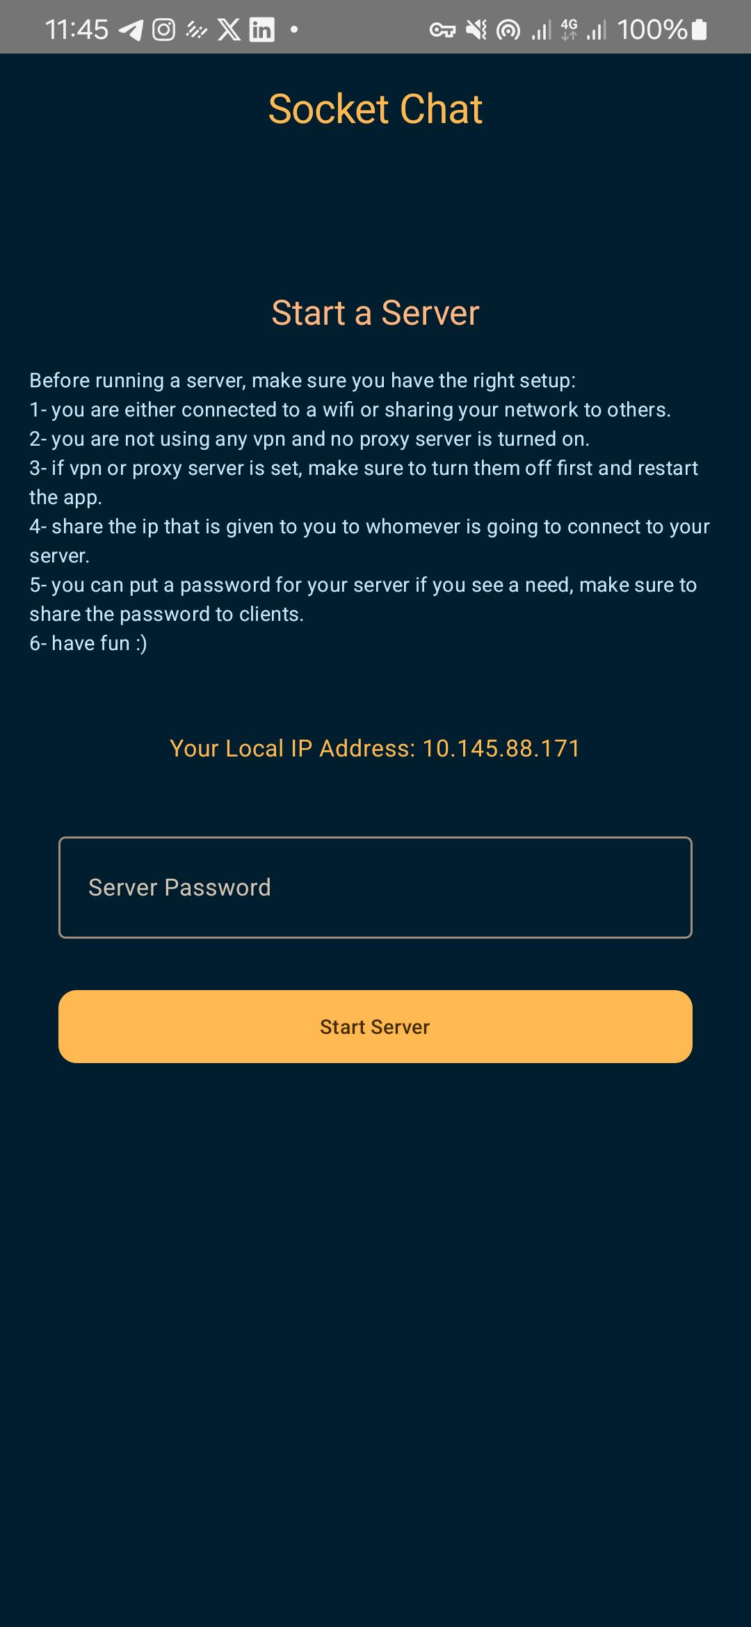
Task: Tap the Instagram notification icon
Action: pos(163,30)
